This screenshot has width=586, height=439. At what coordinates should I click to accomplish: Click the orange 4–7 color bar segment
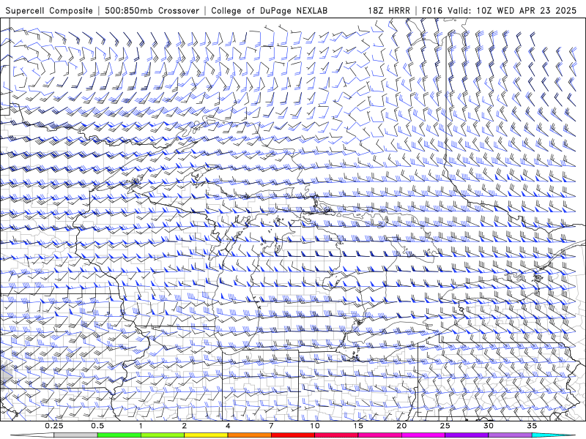pyautogui.click(x=249, y=435)
